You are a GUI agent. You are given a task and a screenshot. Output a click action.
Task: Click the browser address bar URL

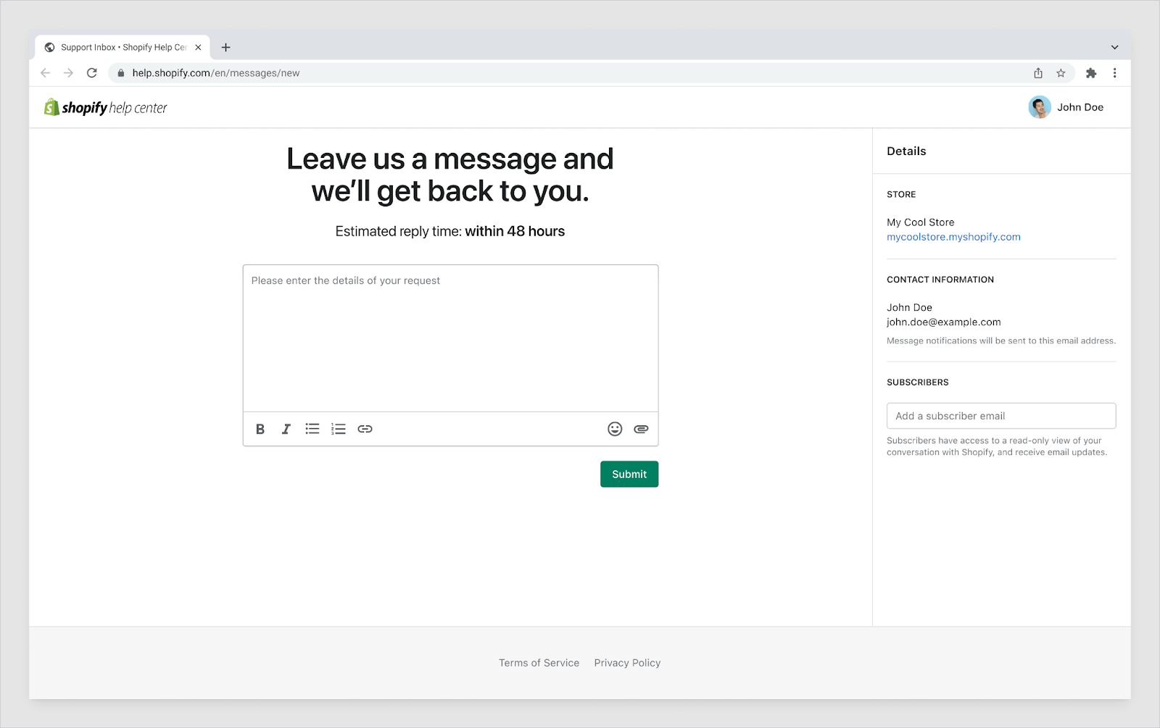216,73
